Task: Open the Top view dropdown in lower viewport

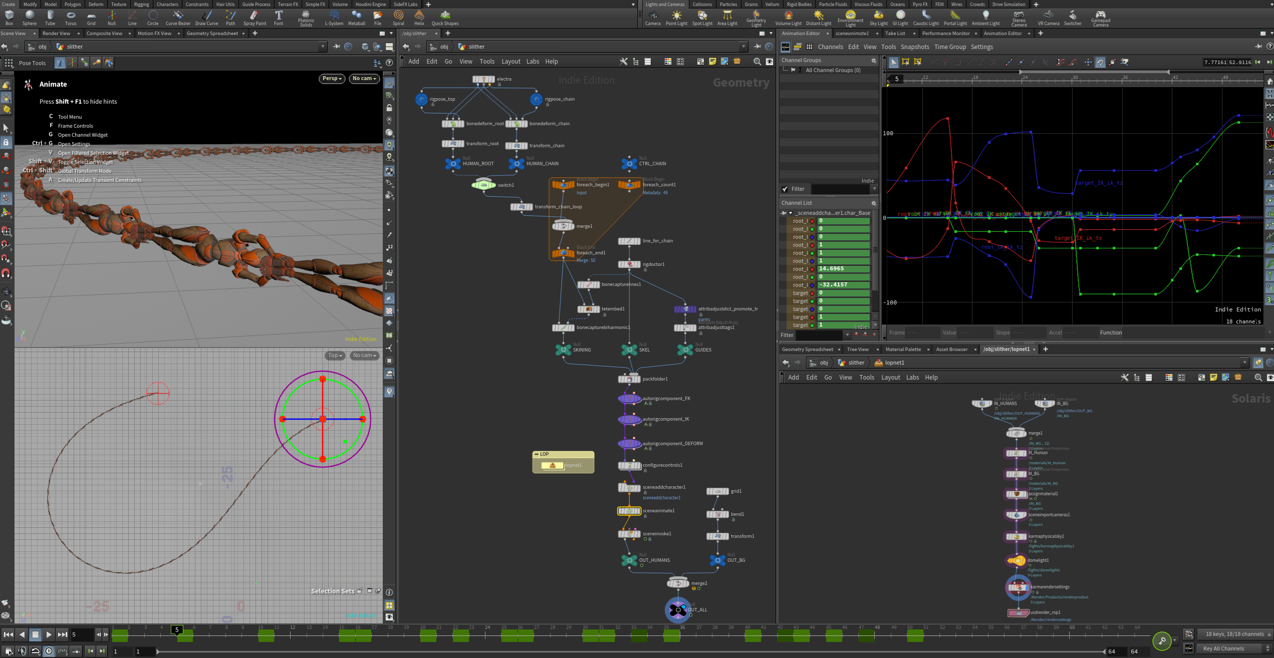Action: [x=335, y=356]
